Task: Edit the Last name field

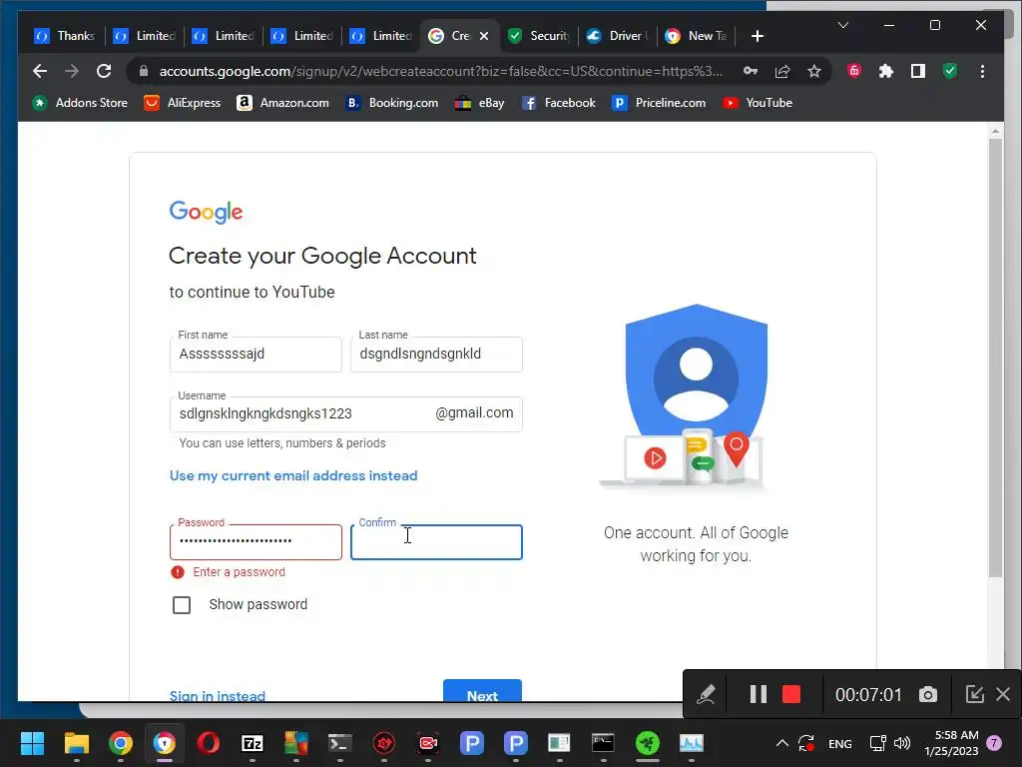Action: tap(436, 355)
